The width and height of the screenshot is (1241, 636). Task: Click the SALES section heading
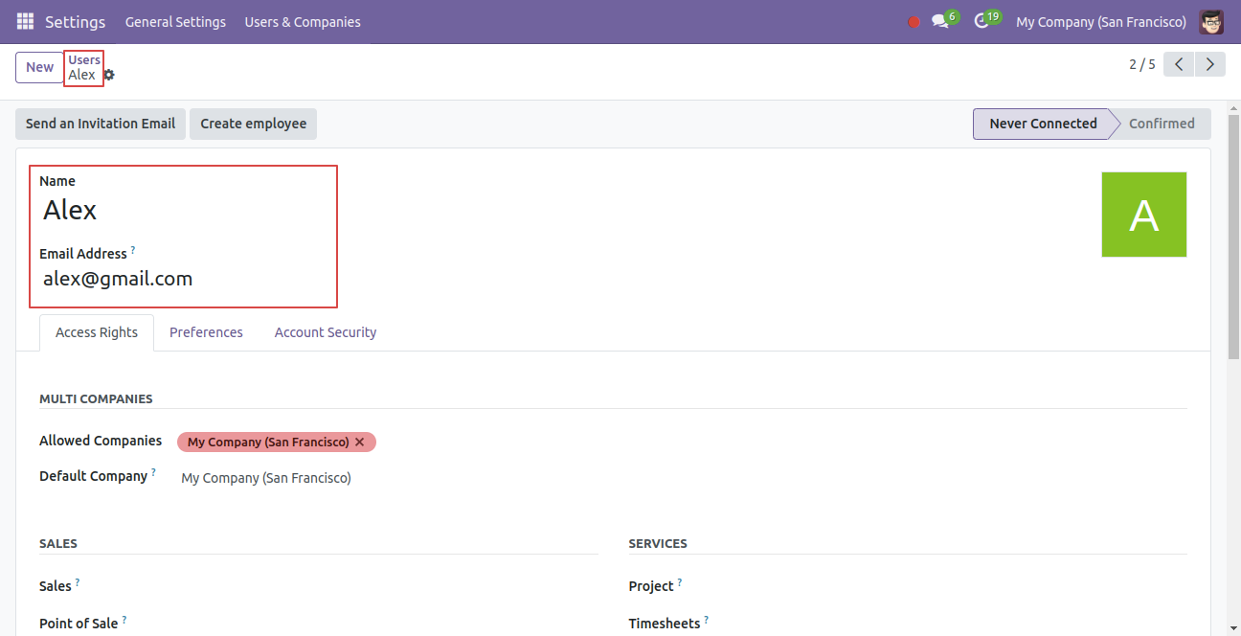pos(58,543)
